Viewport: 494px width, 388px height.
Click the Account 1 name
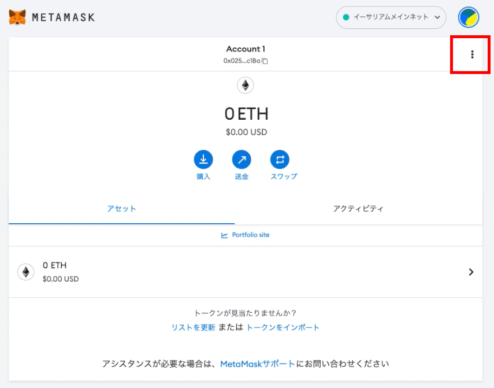[x=246, y=49]
